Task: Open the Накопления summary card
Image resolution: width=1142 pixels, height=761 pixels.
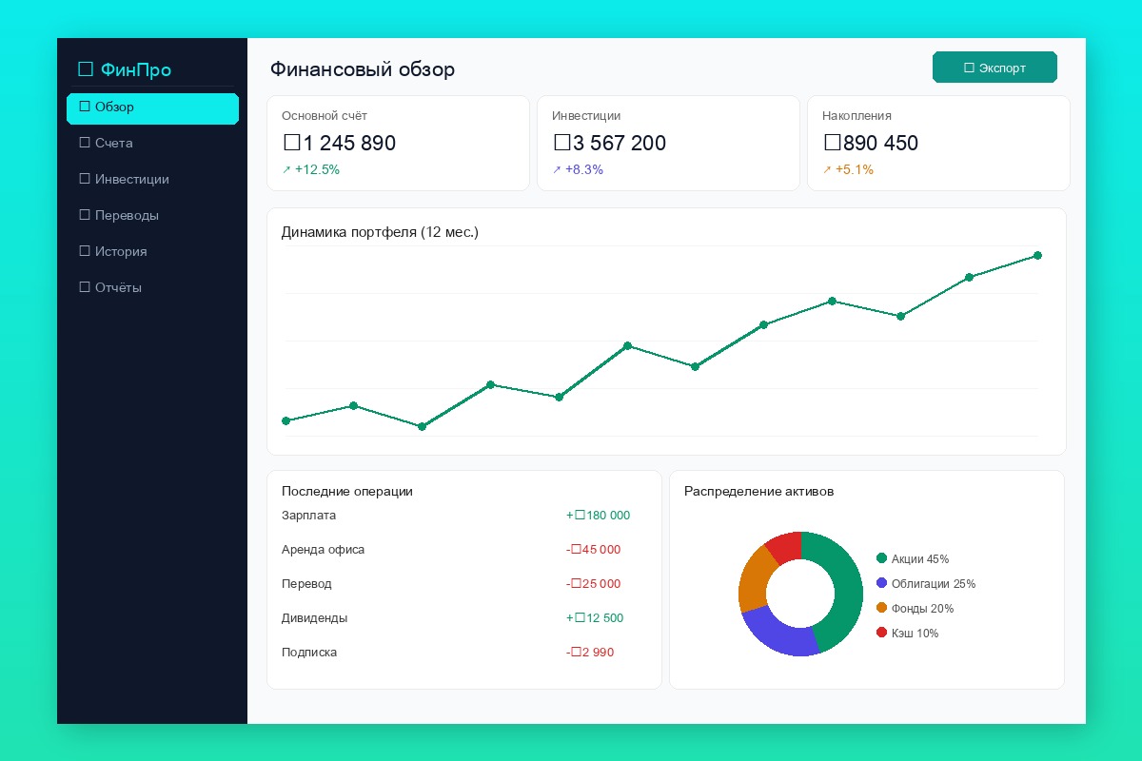Action: click(938, 143)
